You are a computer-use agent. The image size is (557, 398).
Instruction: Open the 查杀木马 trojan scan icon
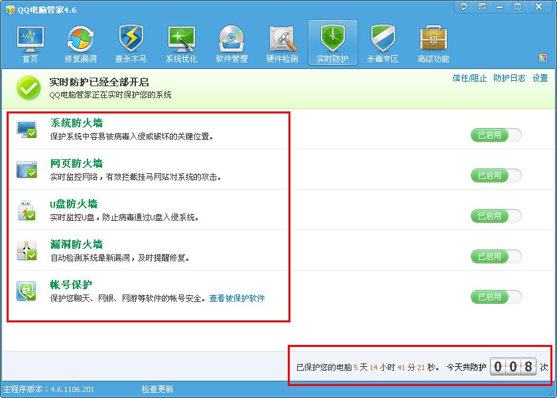pos(131,44)
